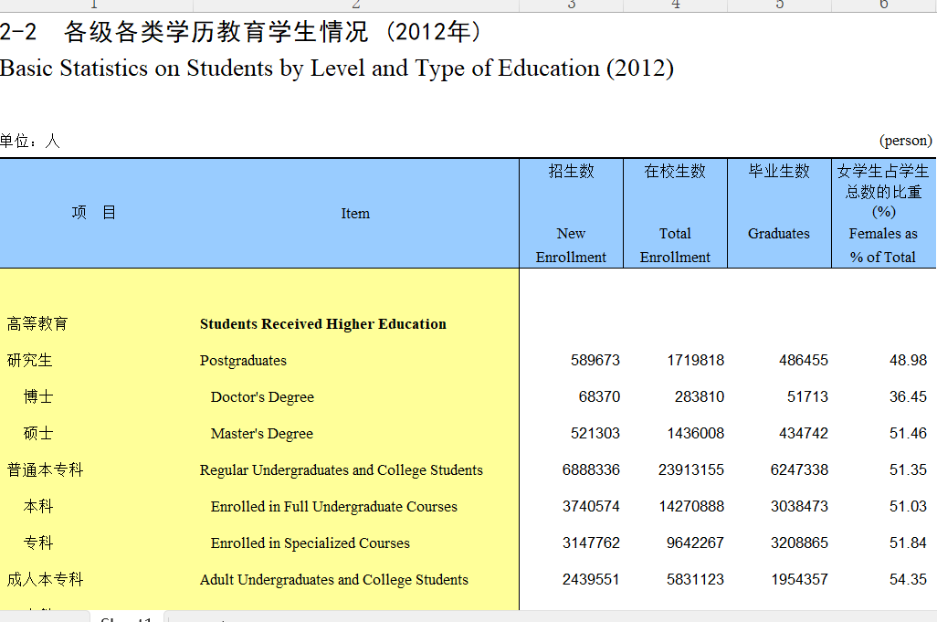Click 'Enrolled in Full Undergraduate Courses' cell

click(334, 507)
